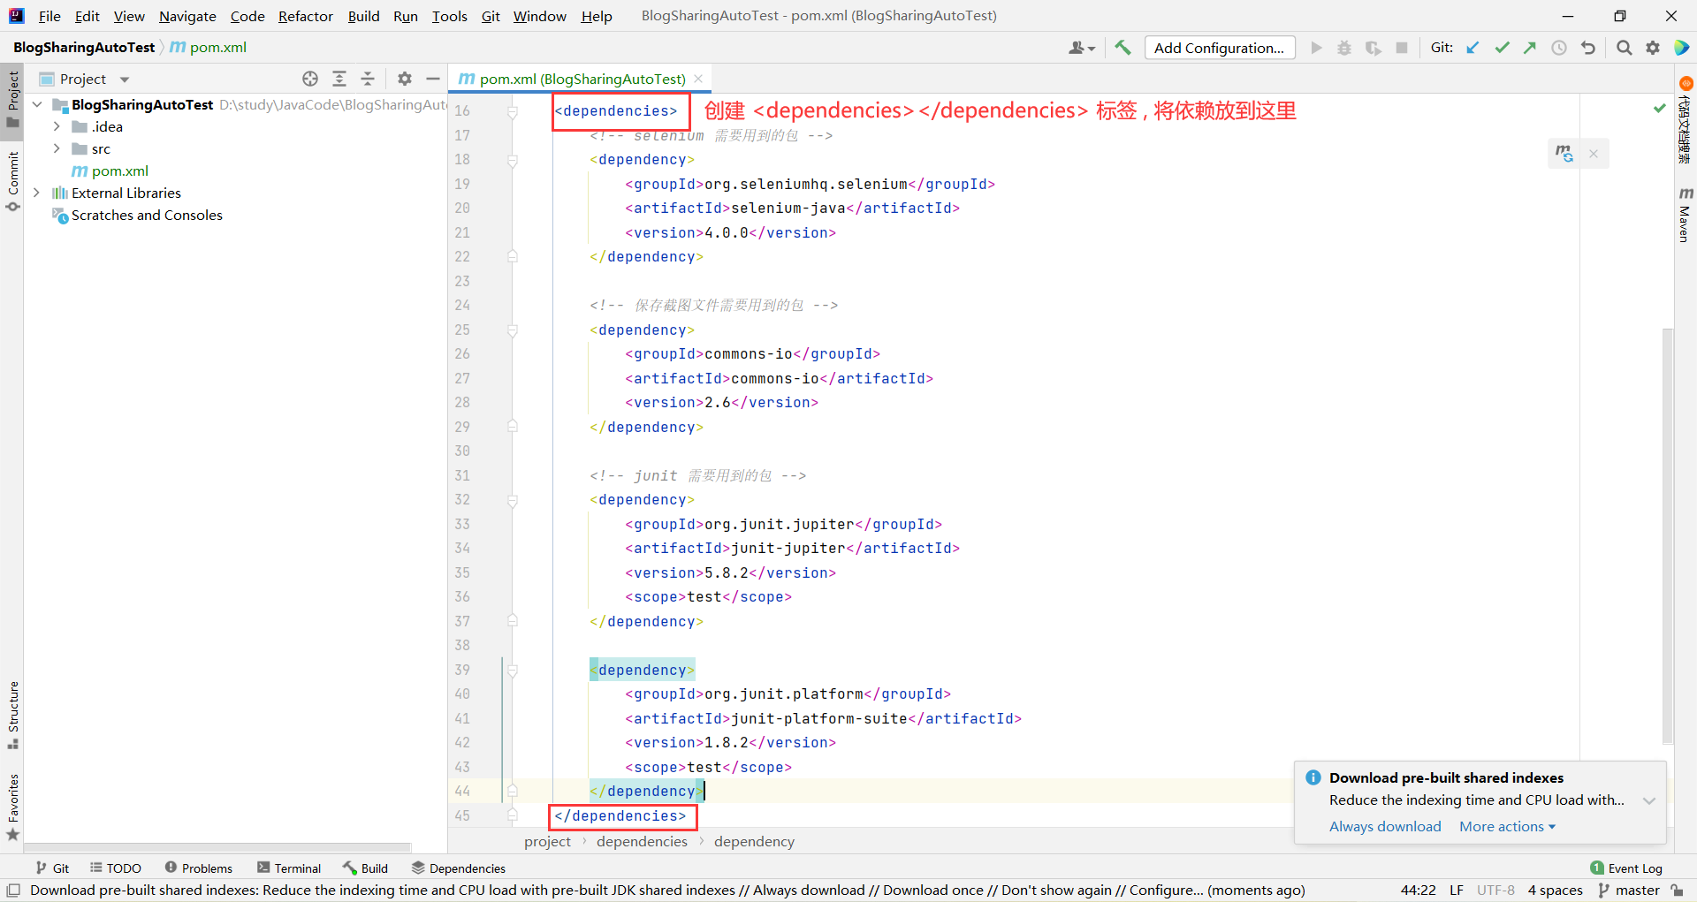This screenshot has height=902, width=1697.
Task: Open the Git menu
Action: [491, 16]
